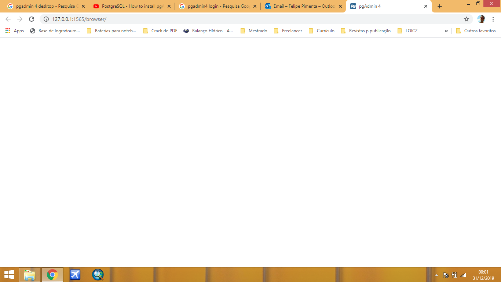
Task: Open the Balanço Hídrico bookmark
Action: coord(208,31)
